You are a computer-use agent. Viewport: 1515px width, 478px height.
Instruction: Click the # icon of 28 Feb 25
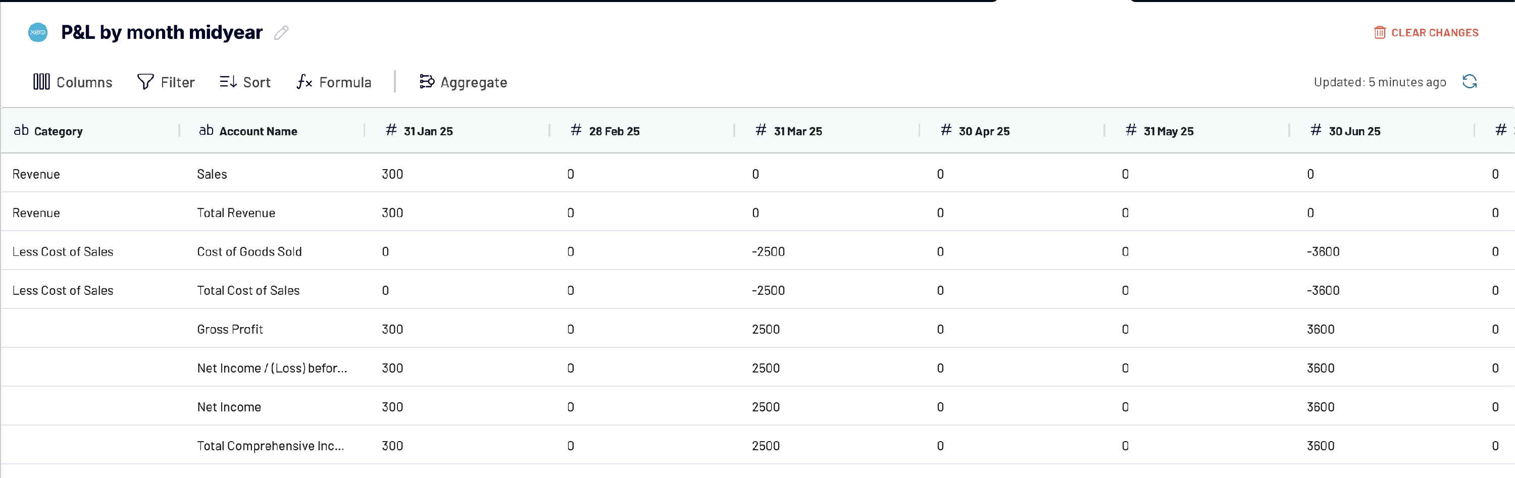pyautogui.click(x=576, y=130)
